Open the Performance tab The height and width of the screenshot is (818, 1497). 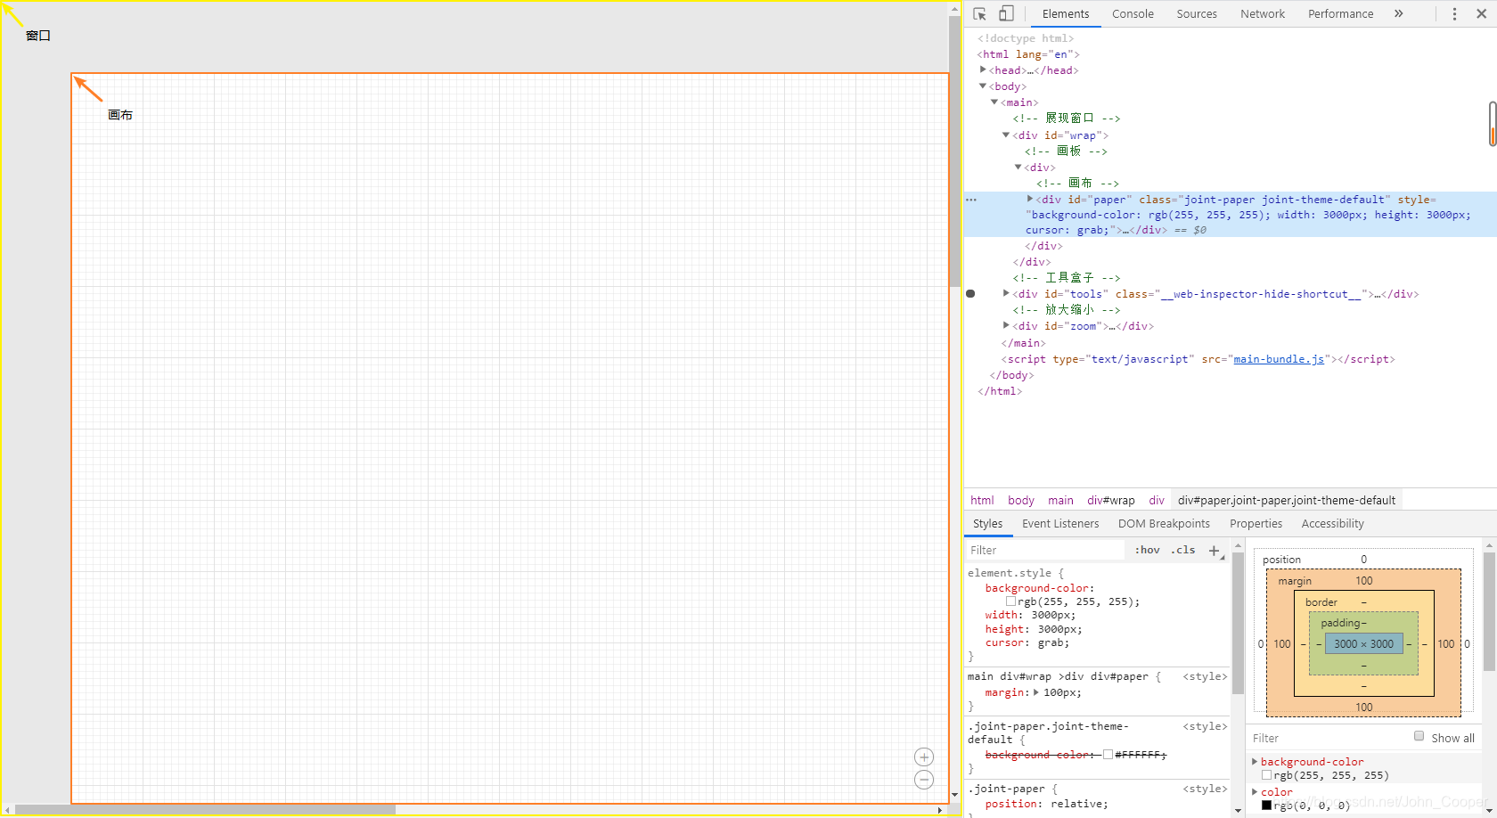click(1340, 14)
